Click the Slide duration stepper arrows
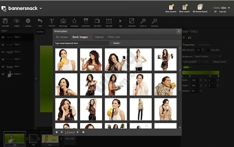 click(203, 50)
